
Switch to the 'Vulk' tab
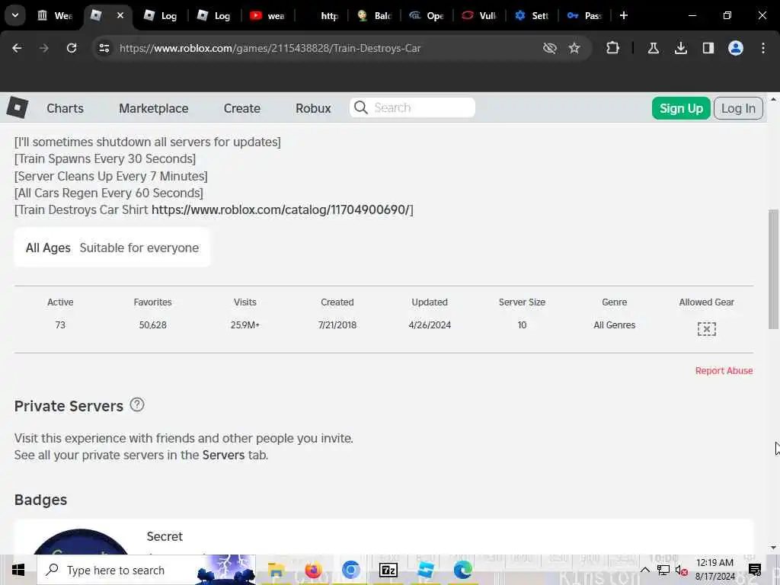(479, 15)
